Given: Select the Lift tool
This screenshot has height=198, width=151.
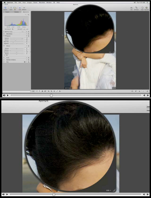Looking at the screenshot, I should [x=42, y=91].
